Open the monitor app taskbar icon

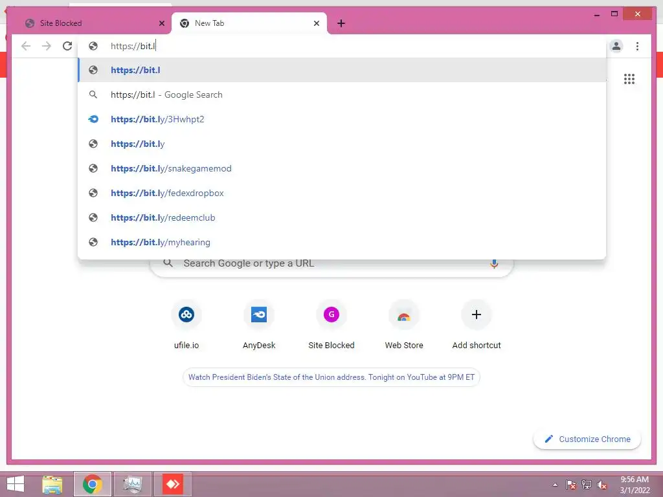pyautogui.click(x=133, y=484)
